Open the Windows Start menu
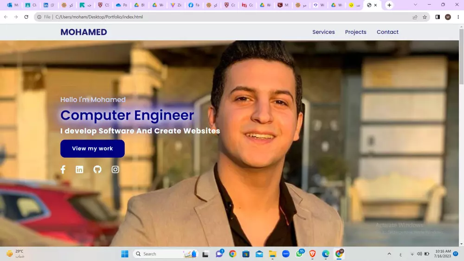Screen dimensions: 464x261 pos(125,254)
